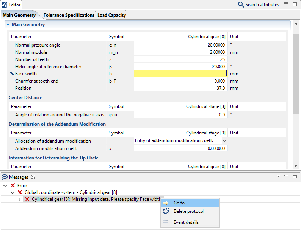301x231 pixels.
Task: Click the Search attributes magnifier icon
Action: [241, 5]
